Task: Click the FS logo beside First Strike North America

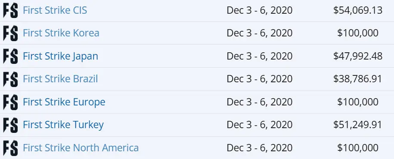Action: coord(10,148)
